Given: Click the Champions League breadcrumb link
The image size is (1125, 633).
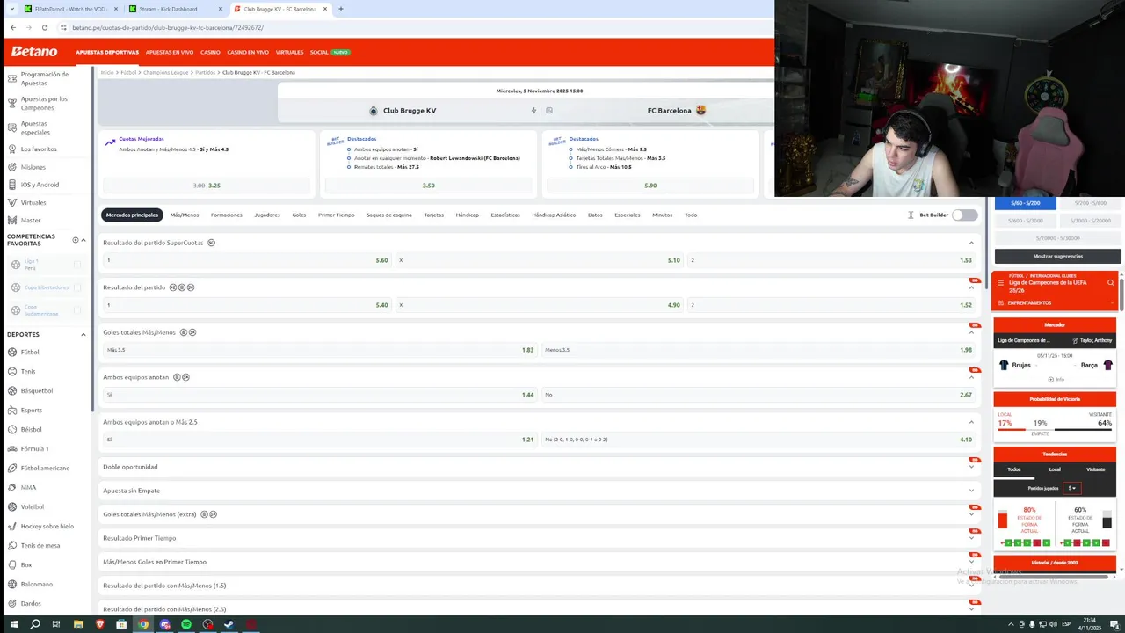Looking at the screenshot, I should pyautogui.click(x=166, y=72).
